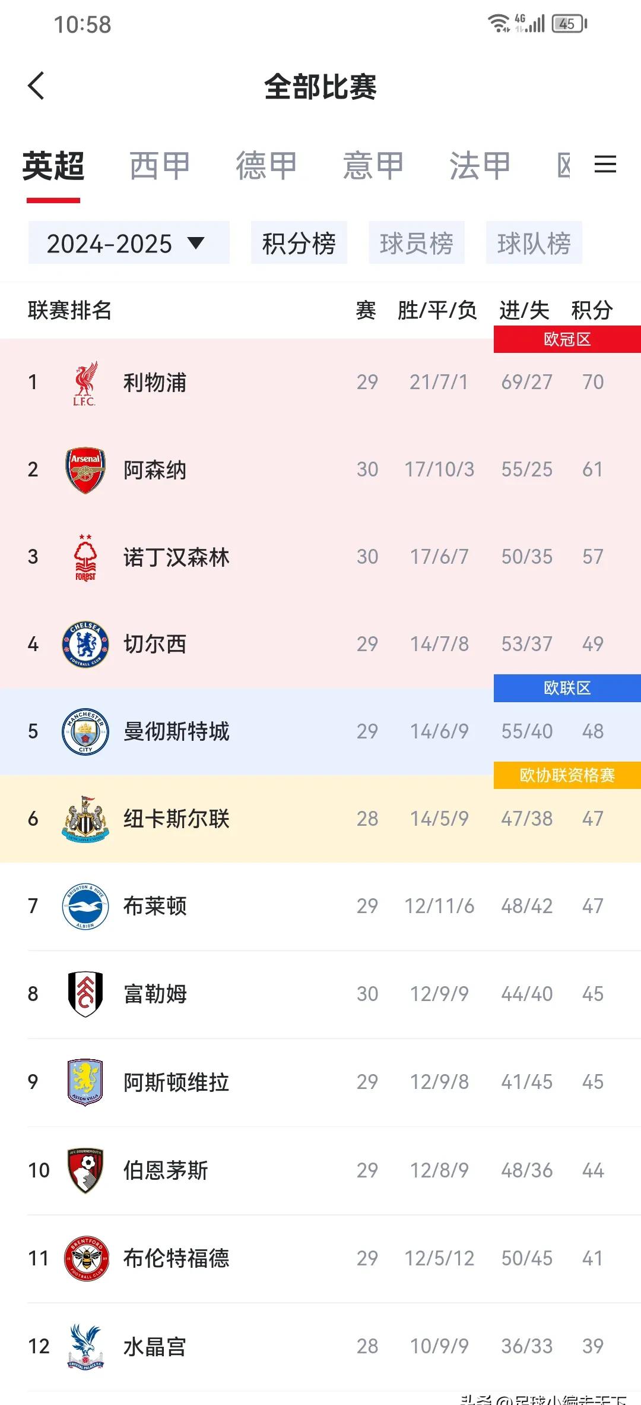Tap the Arsenal club crest
This screenshot has height=1405, width=641.
pyautogui.click(x=85, y=469)
